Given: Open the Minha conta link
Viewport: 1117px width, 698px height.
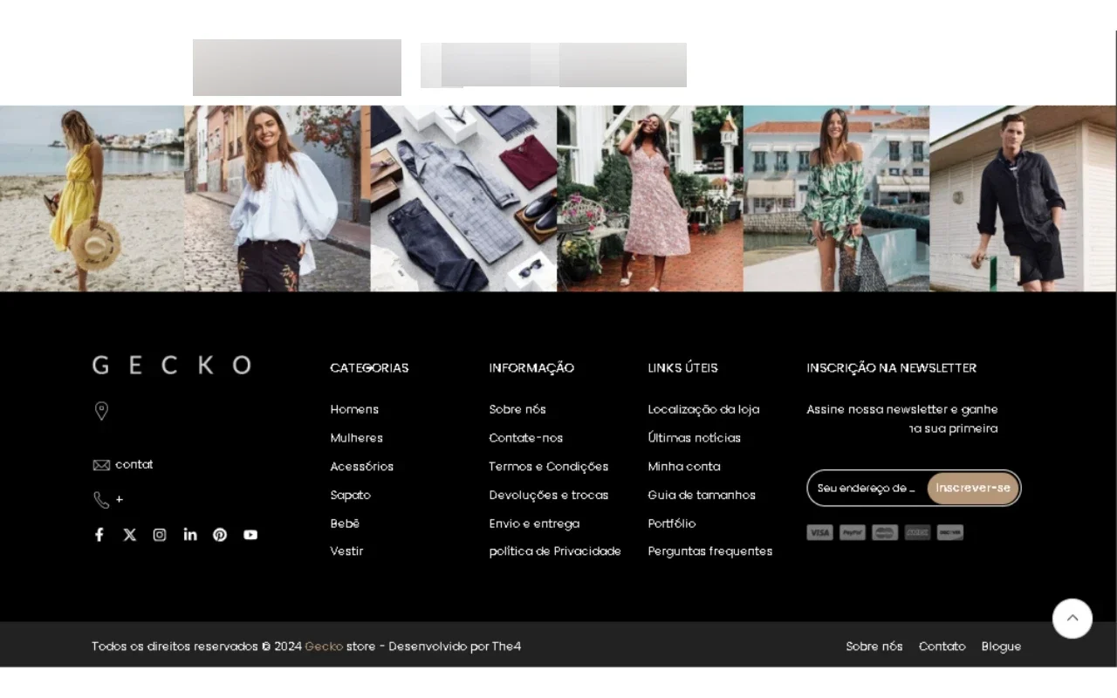Looking at the screenshot, I should [x=684, y=467].
